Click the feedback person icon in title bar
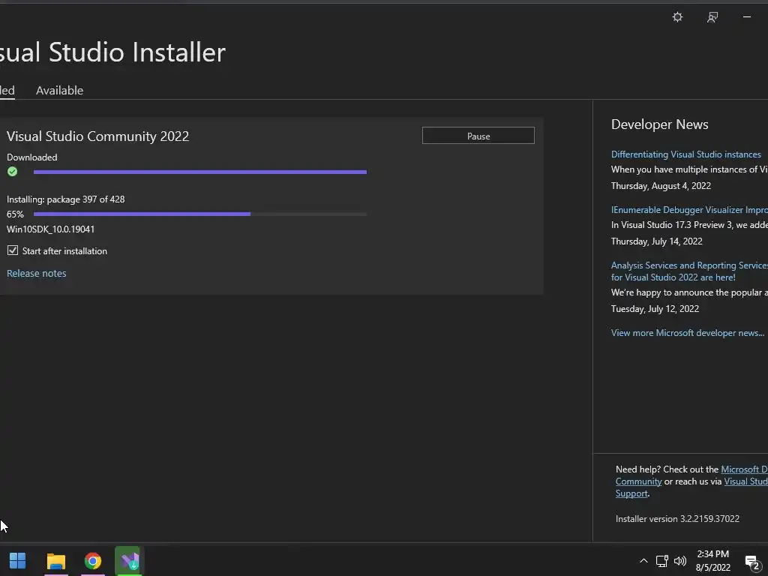768x576 pixels. click(x=712, y=17)
